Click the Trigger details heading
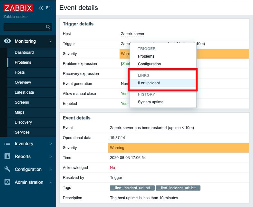 pyautogui.click(x=78, y=24)
